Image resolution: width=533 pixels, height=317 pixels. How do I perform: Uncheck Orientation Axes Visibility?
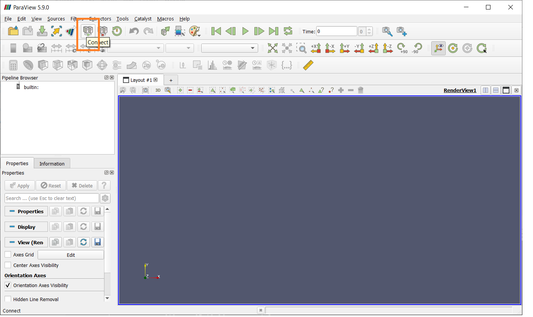pos(8,285)
